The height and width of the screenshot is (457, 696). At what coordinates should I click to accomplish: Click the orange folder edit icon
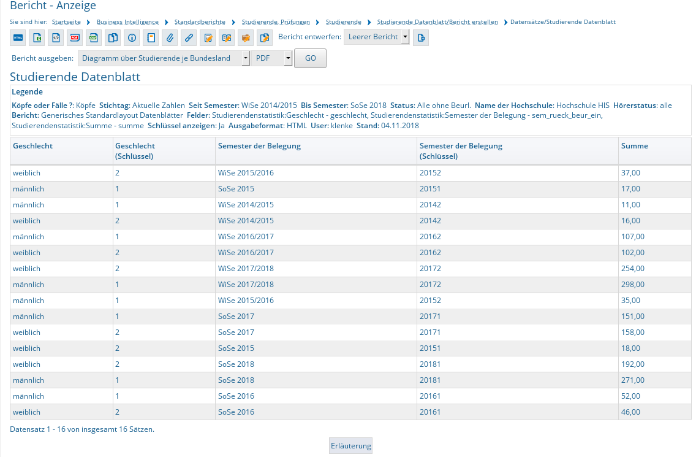pyautogui.click(x=246, y=38)
